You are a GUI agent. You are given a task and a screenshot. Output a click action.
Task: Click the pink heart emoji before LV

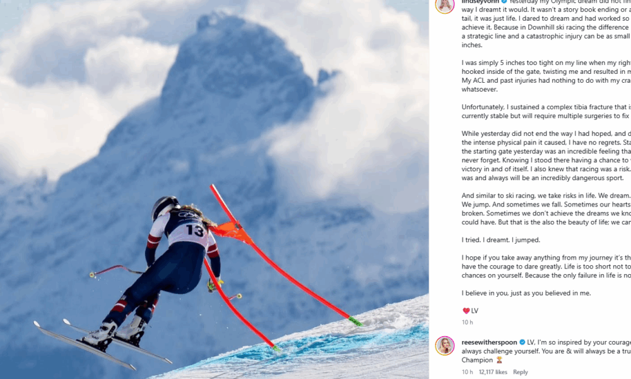click(x=466, y=311)
